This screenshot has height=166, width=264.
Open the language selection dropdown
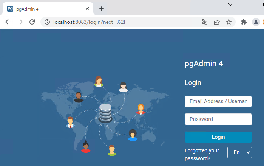click(x=239, y=152)
